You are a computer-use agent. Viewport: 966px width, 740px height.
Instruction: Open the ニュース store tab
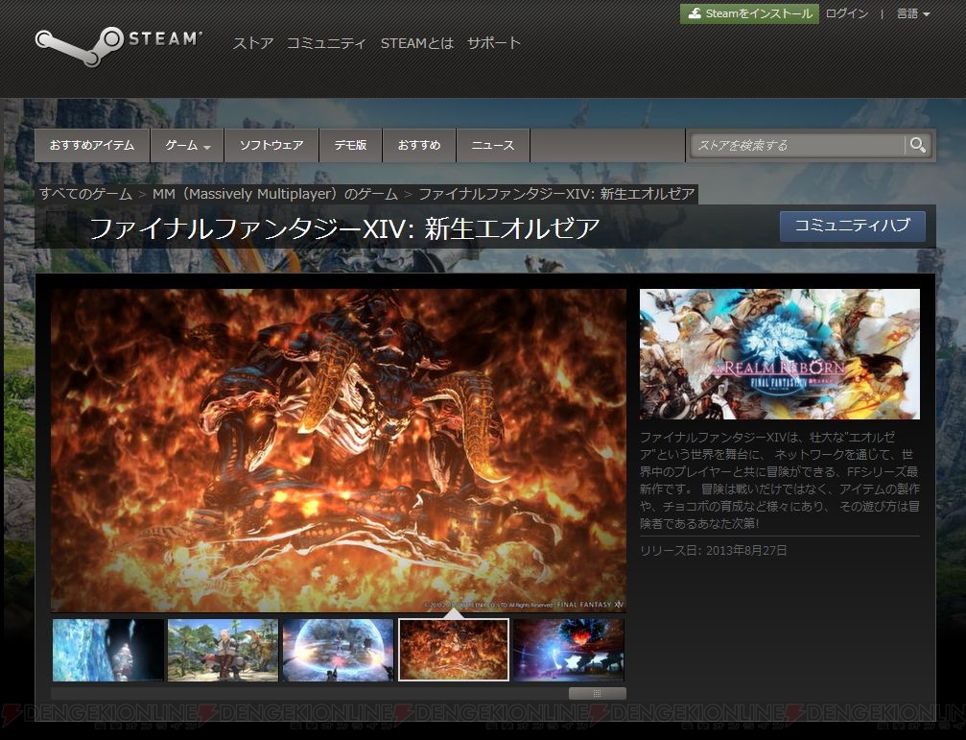click(493, 146)
